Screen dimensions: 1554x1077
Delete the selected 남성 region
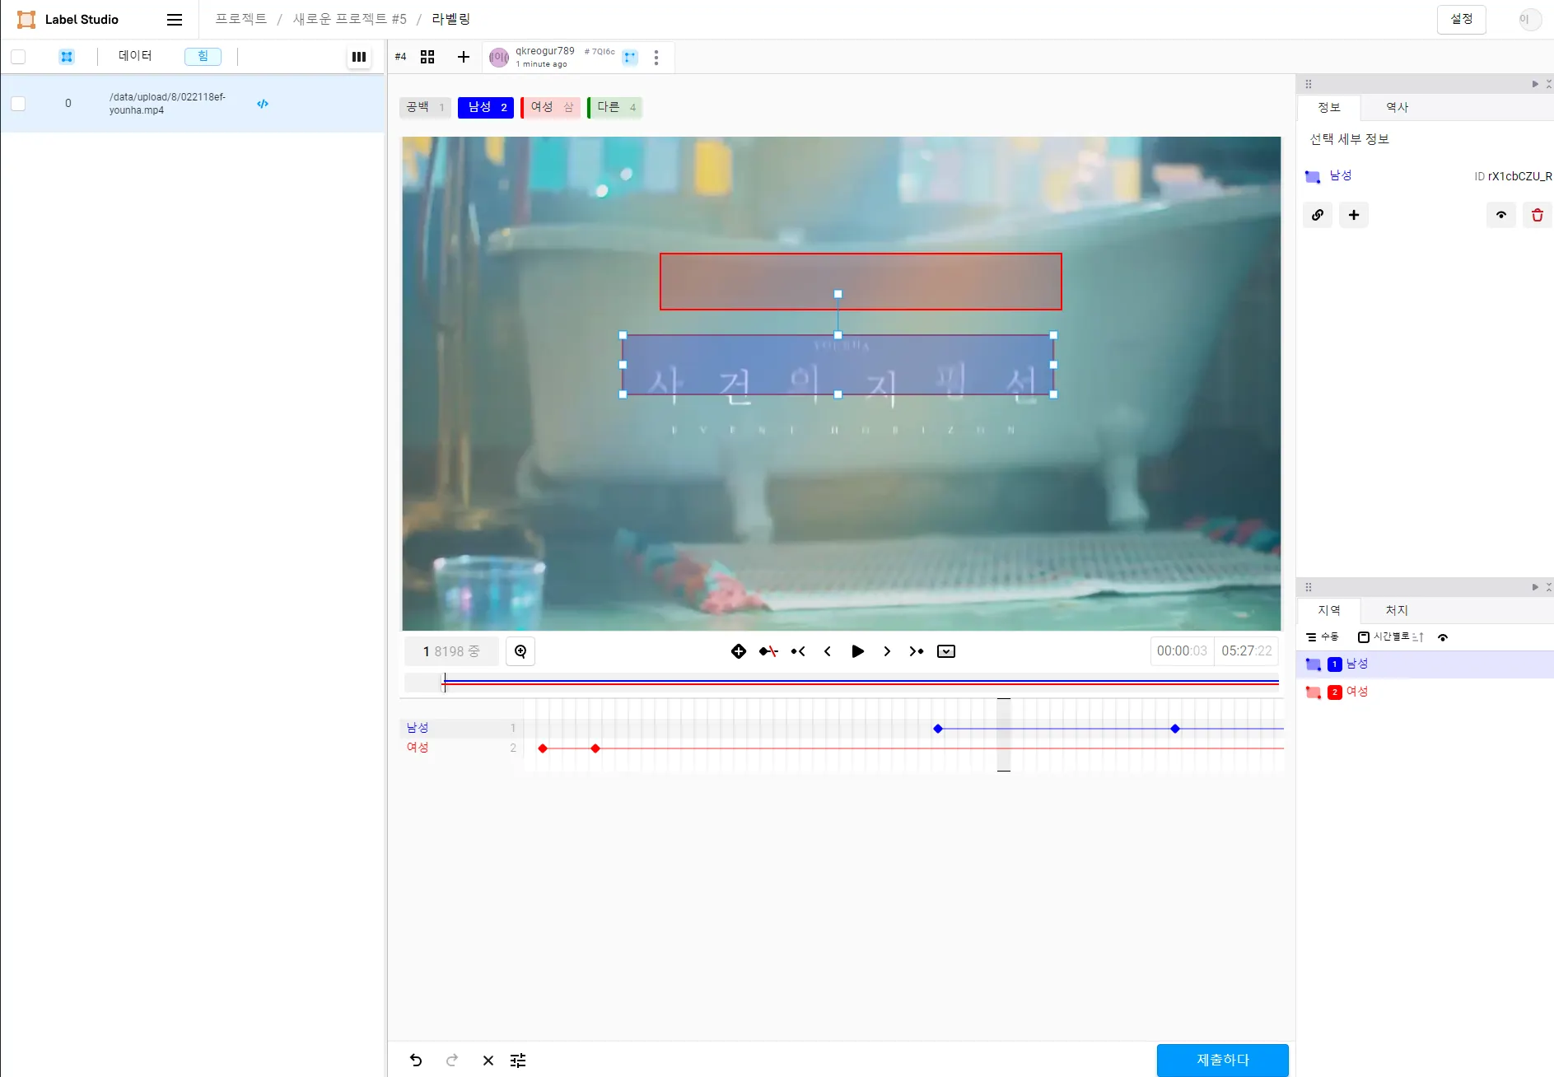(1538, 215)
